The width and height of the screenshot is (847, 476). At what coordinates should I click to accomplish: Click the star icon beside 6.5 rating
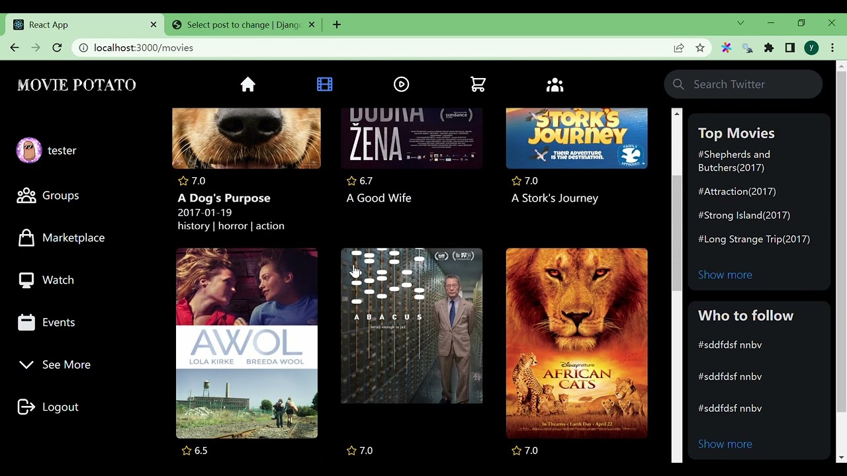[187, 450]
